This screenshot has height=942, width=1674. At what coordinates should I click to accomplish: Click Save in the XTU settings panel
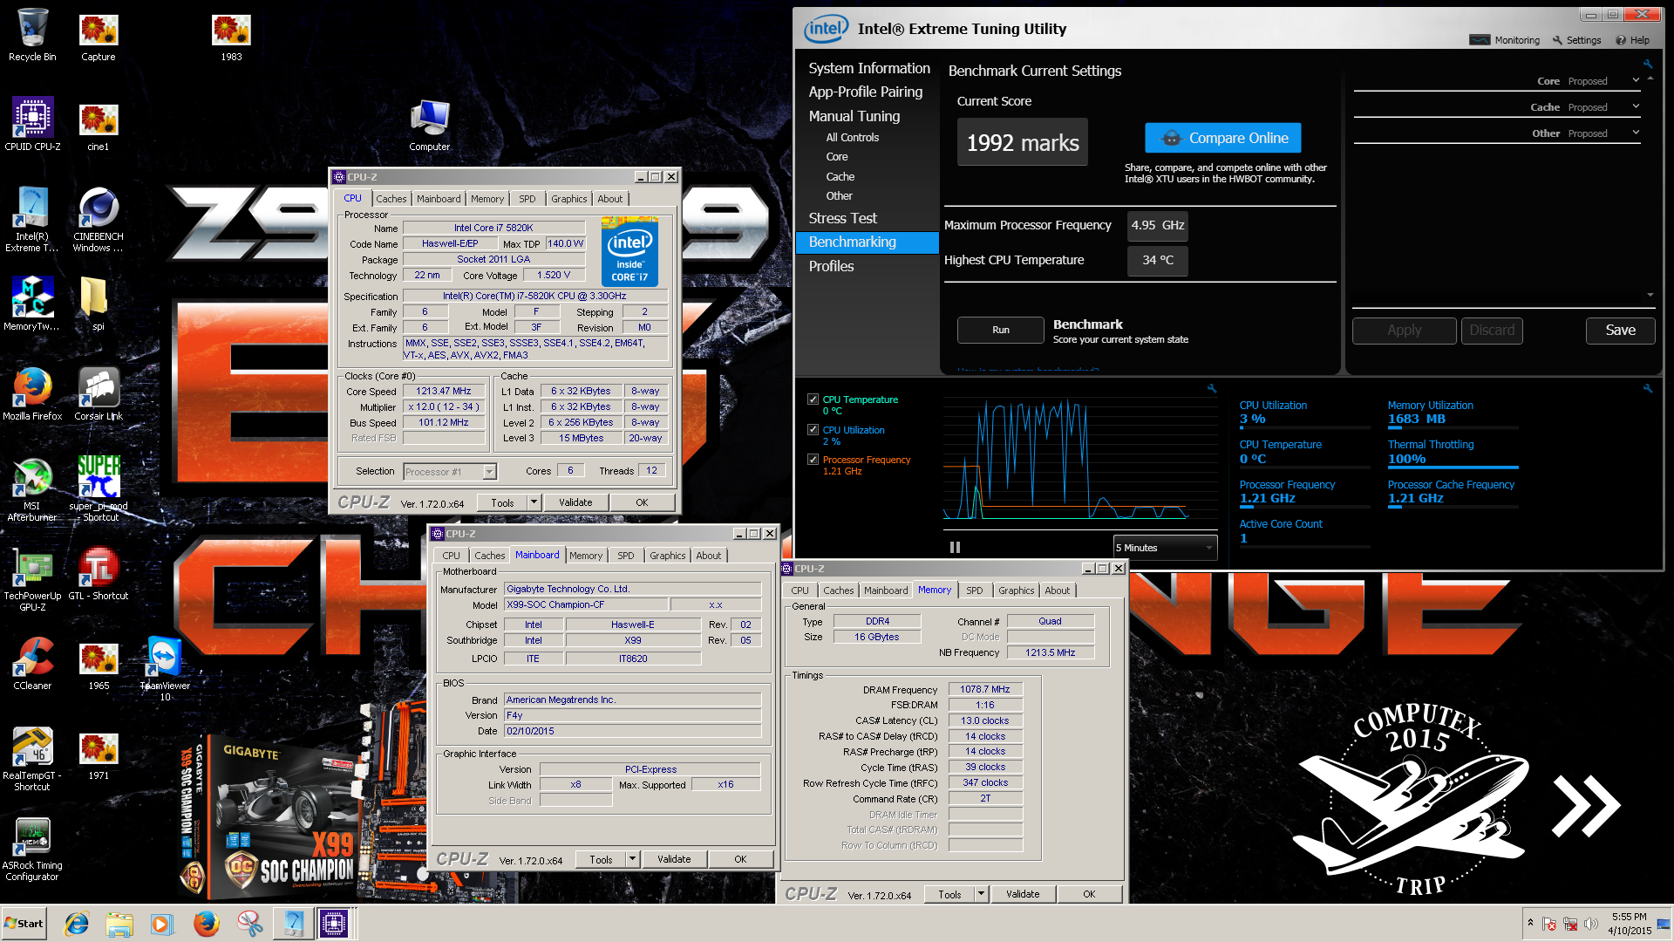(x=1621, y=330)
